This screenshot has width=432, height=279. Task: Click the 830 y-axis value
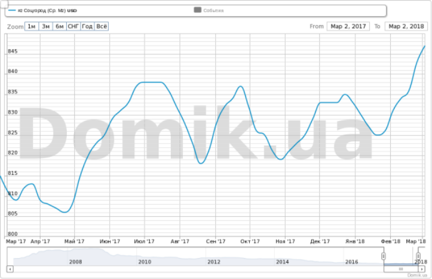[12, 112]
